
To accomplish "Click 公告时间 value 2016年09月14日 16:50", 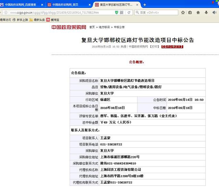I will pyautogui.click(x=186, y=100).
